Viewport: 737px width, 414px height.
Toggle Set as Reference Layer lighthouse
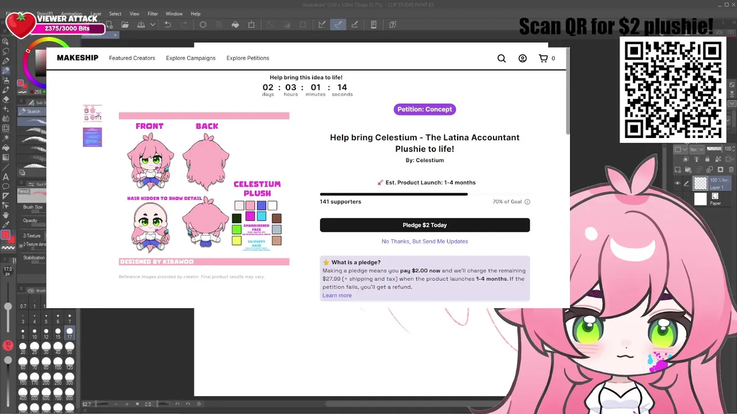[697, 159]
